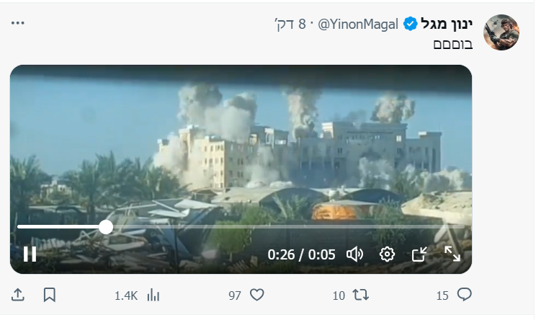Pause the video playback
536x320 pixels.
click(30, 254)
